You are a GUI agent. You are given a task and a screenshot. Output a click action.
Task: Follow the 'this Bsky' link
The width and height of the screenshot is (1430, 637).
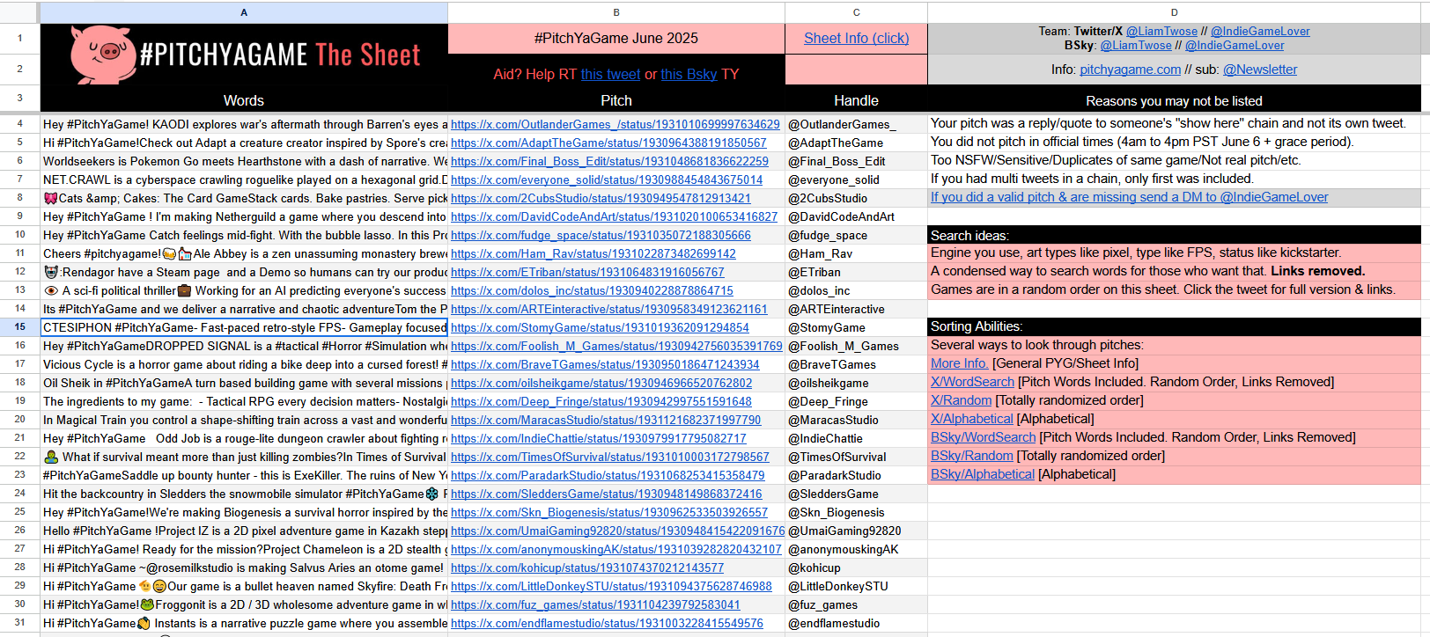tap(689, 74)
